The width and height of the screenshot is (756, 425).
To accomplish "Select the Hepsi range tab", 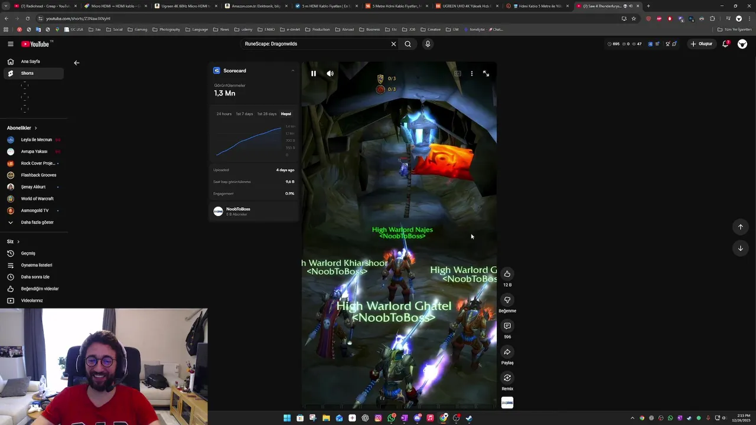I will tap(286, 114).
